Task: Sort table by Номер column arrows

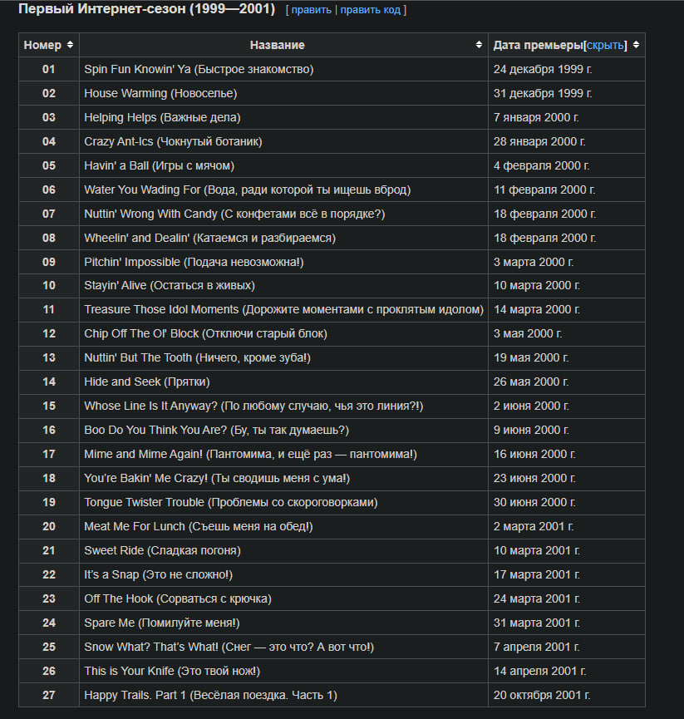Action: 70,45
